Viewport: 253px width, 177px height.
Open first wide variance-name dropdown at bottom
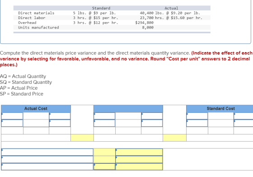click(47, 152)
